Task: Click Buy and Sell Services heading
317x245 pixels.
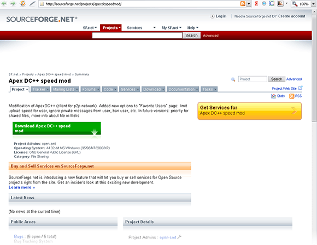Action: (x=52, y=166)
